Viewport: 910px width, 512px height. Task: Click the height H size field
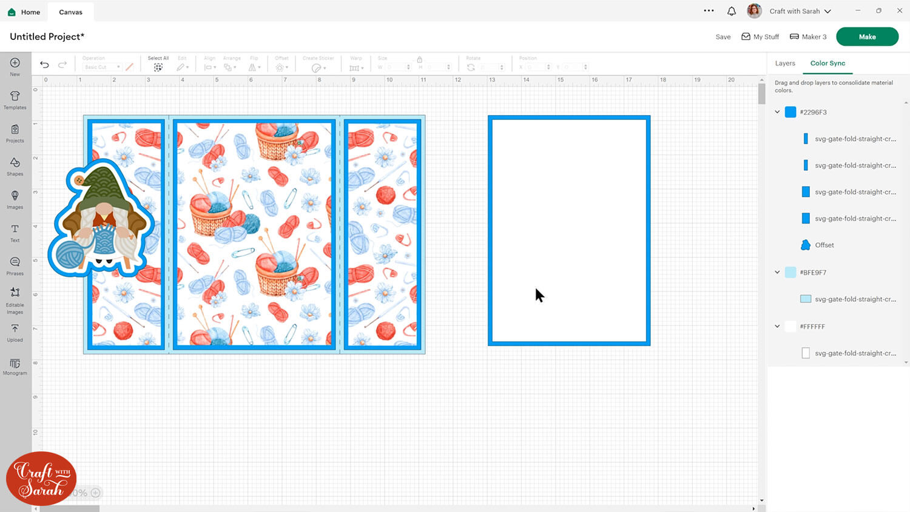tap(438, 67)
